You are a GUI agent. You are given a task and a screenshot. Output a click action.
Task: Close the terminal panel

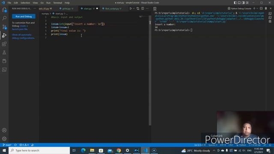coord(271,9)
